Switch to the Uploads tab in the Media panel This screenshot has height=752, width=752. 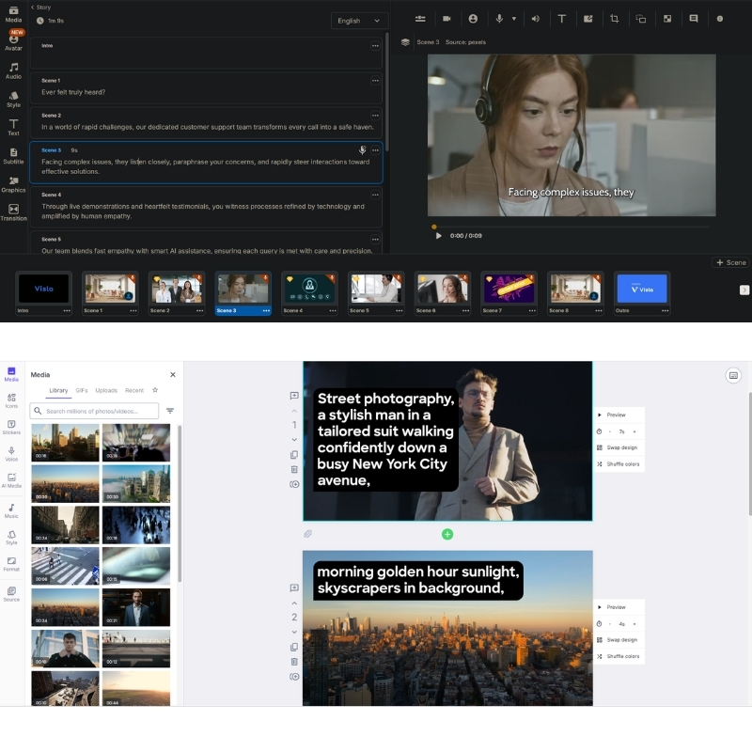click(106, 390)
